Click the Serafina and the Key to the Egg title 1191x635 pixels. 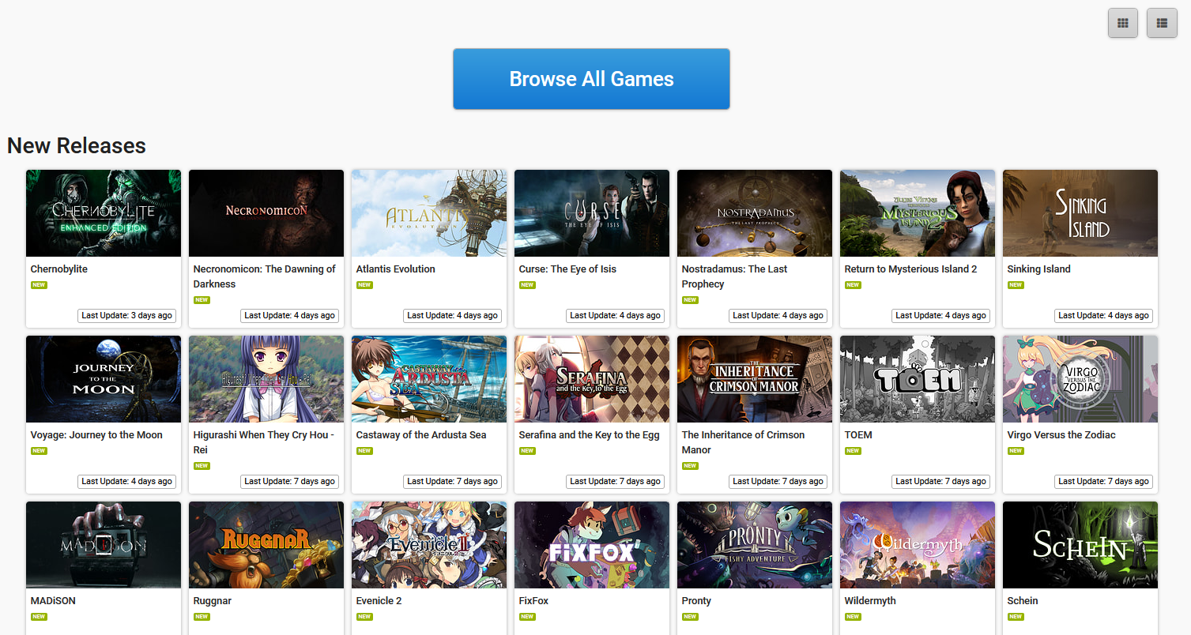(589, 435)
